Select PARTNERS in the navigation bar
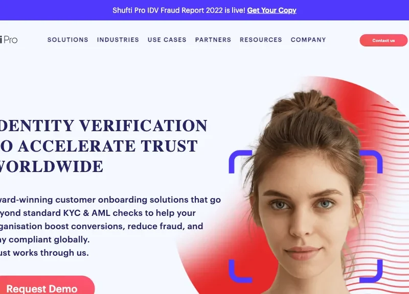This screenshot has height=294, width=409. pos(213,40)
